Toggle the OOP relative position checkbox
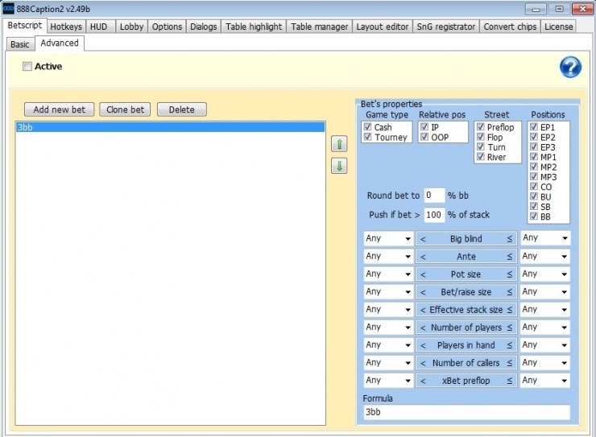596x437 pixels. (x=424, y=137)
